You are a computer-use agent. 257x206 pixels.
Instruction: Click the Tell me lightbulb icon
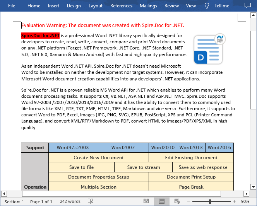click(207, 6)
